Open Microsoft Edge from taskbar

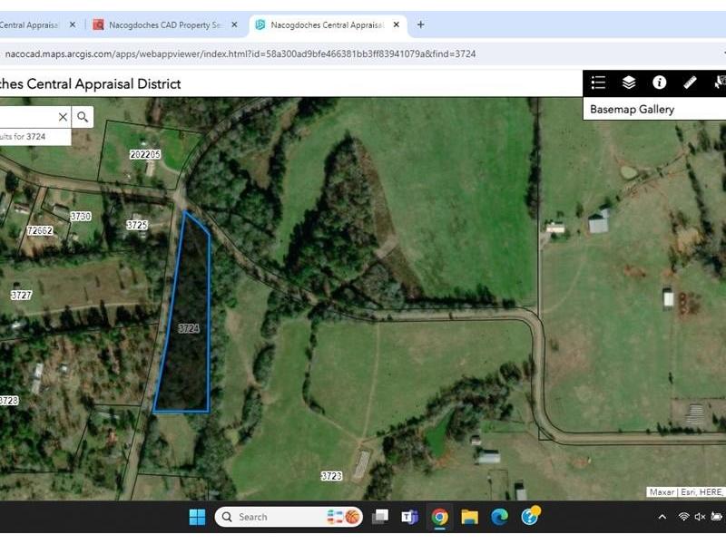click(x=500, y=517)
